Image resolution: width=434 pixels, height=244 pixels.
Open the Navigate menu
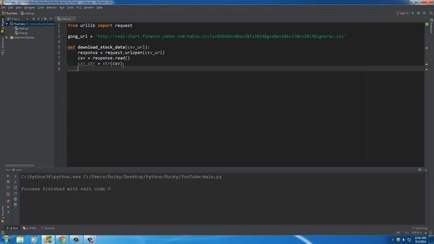click(29, 7)
